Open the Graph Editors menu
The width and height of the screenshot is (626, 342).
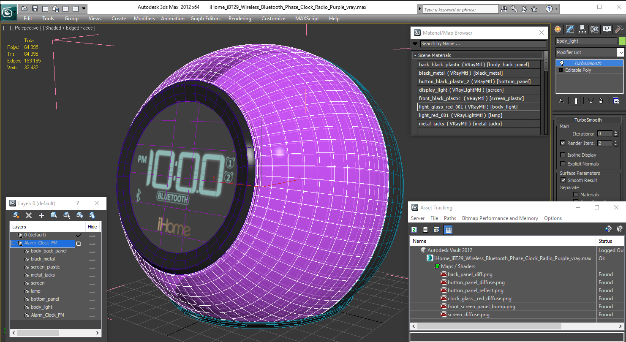tap(205, 19)
